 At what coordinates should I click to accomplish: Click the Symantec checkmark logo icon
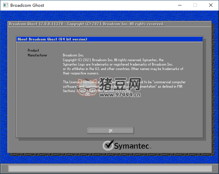pyautogui.click(x=108, y=145)
